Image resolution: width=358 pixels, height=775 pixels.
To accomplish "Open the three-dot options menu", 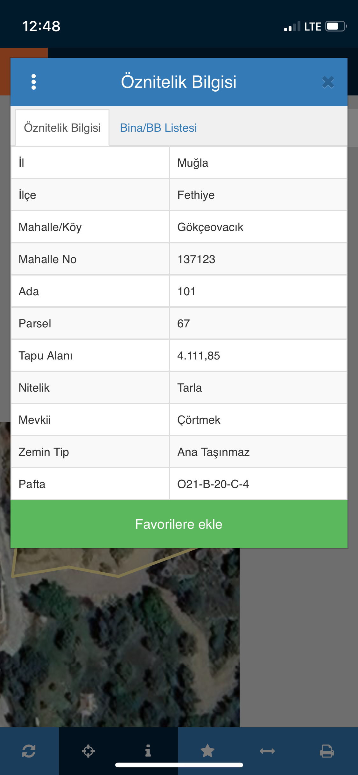I will (x=33, y=82).
